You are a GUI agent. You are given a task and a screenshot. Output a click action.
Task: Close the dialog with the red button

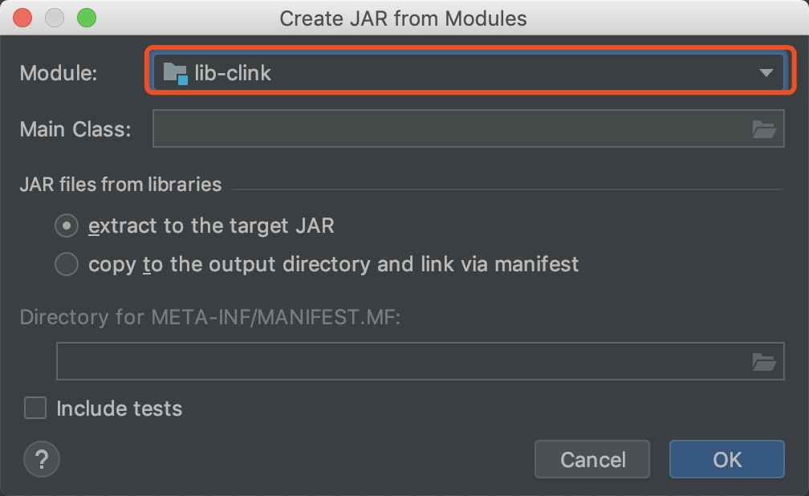[23, 18]
